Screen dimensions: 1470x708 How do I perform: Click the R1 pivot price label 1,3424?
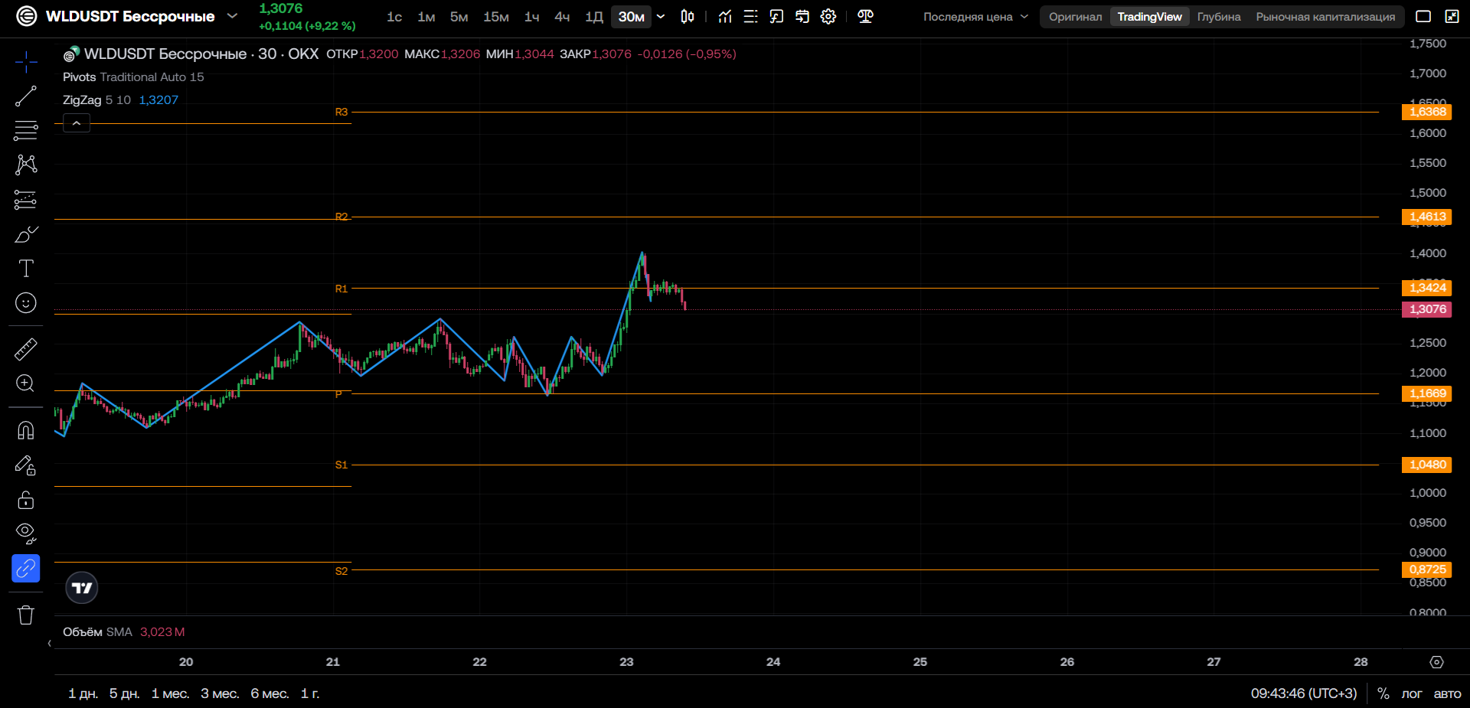tap(1427, 288)
